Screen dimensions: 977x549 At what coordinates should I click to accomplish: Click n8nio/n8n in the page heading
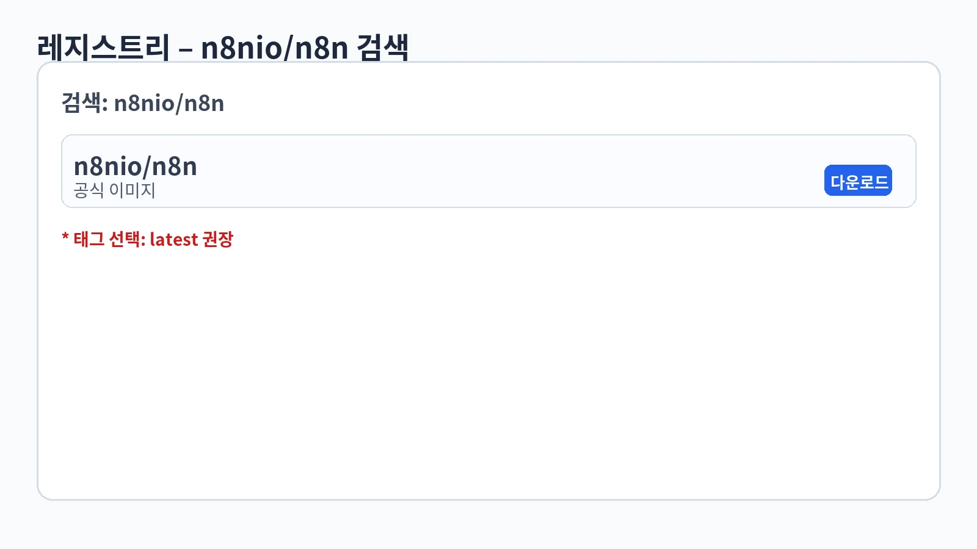pyautogui.click(x=274, y=48)
